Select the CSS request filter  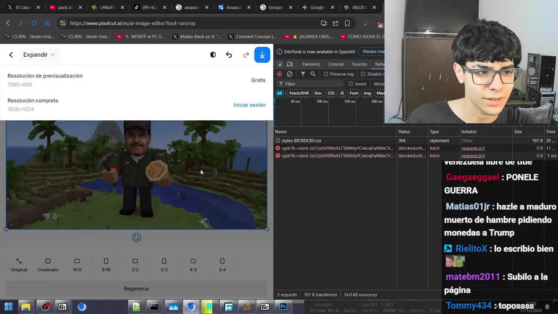[x=331, y=93]
